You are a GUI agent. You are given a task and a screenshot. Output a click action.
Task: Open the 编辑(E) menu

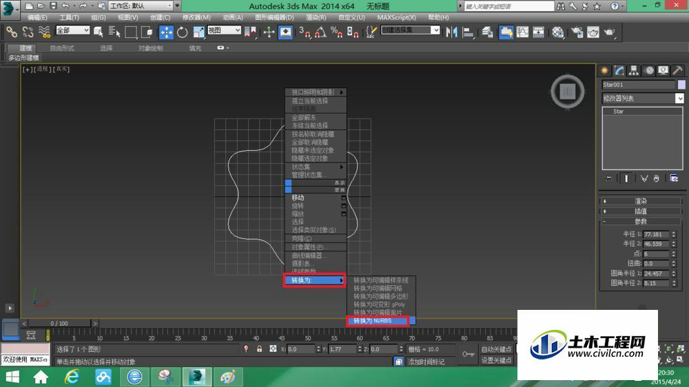[37, 17]
